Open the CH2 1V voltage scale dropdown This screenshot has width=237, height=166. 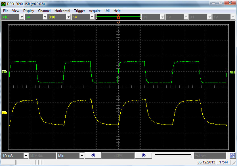[92, 17]
